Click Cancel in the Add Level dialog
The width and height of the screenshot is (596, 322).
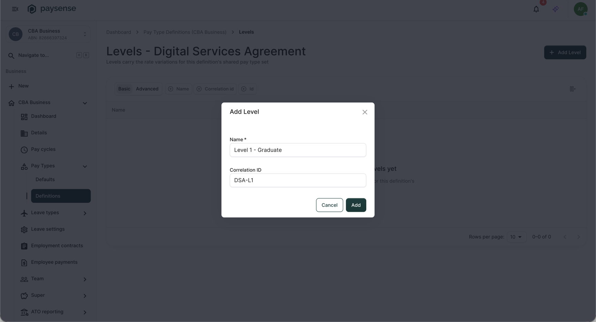pos(329,205)
